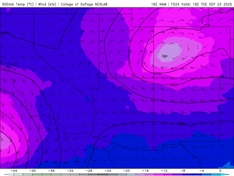Click the -40 color bar tick label
This screenshot has height=176, width=234.
(x=32, y=171)
